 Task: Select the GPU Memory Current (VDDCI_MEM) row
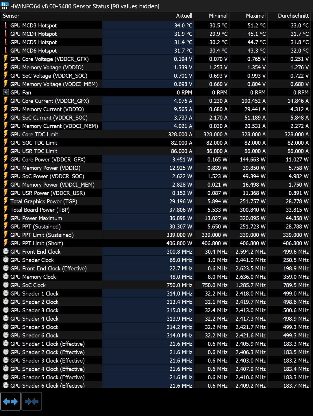tap(155, 126)
